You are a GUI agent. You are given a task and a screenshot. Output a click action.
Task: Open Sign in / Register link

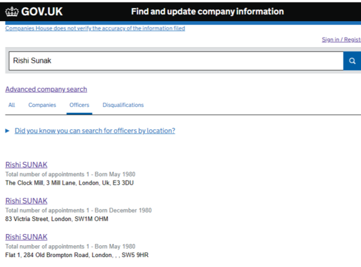pyautogui.click(x=341, y=40)
